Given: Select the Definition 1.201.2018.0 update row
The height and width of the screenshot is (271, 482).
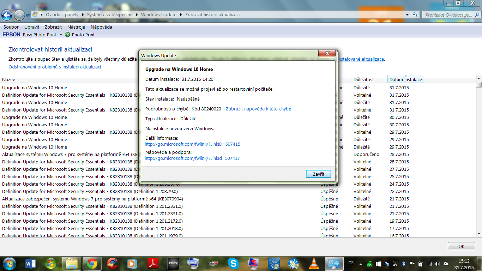Looking at the screenshot, I should coord(237,228).
